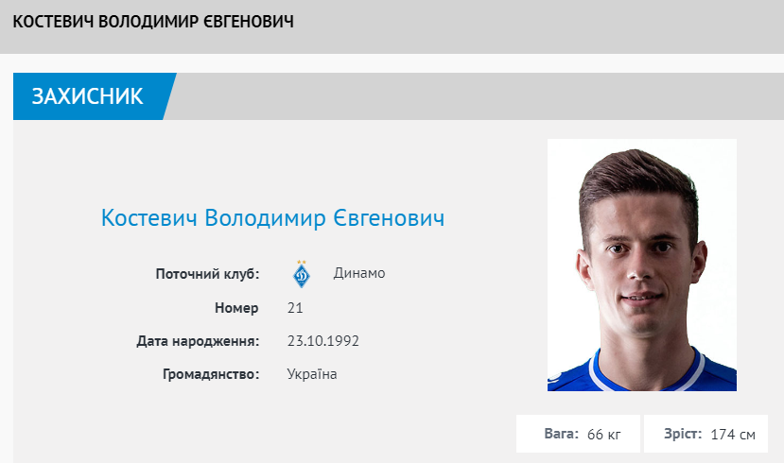Click the 66 кг weight value
The height and width of the screenshot is (463, 784).
tap(604, 435)
